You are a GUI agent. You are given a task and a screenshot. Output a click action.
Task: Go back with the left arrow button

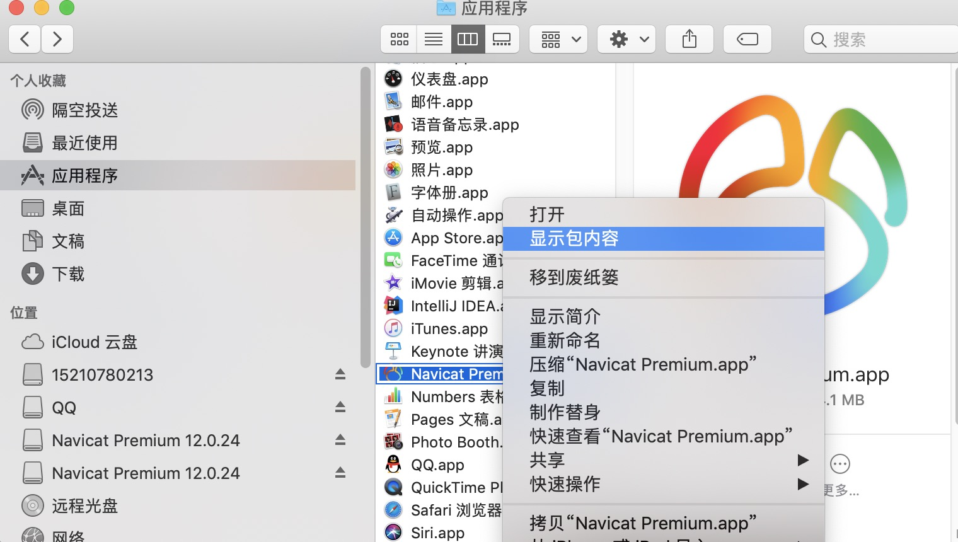coord(25,40)
